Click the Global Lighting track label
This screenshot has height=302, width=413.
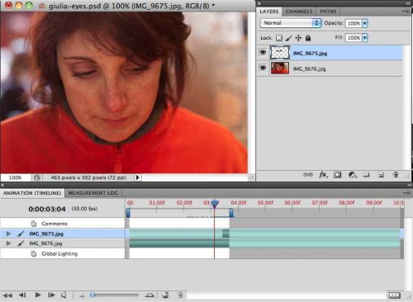pos(59,253)
